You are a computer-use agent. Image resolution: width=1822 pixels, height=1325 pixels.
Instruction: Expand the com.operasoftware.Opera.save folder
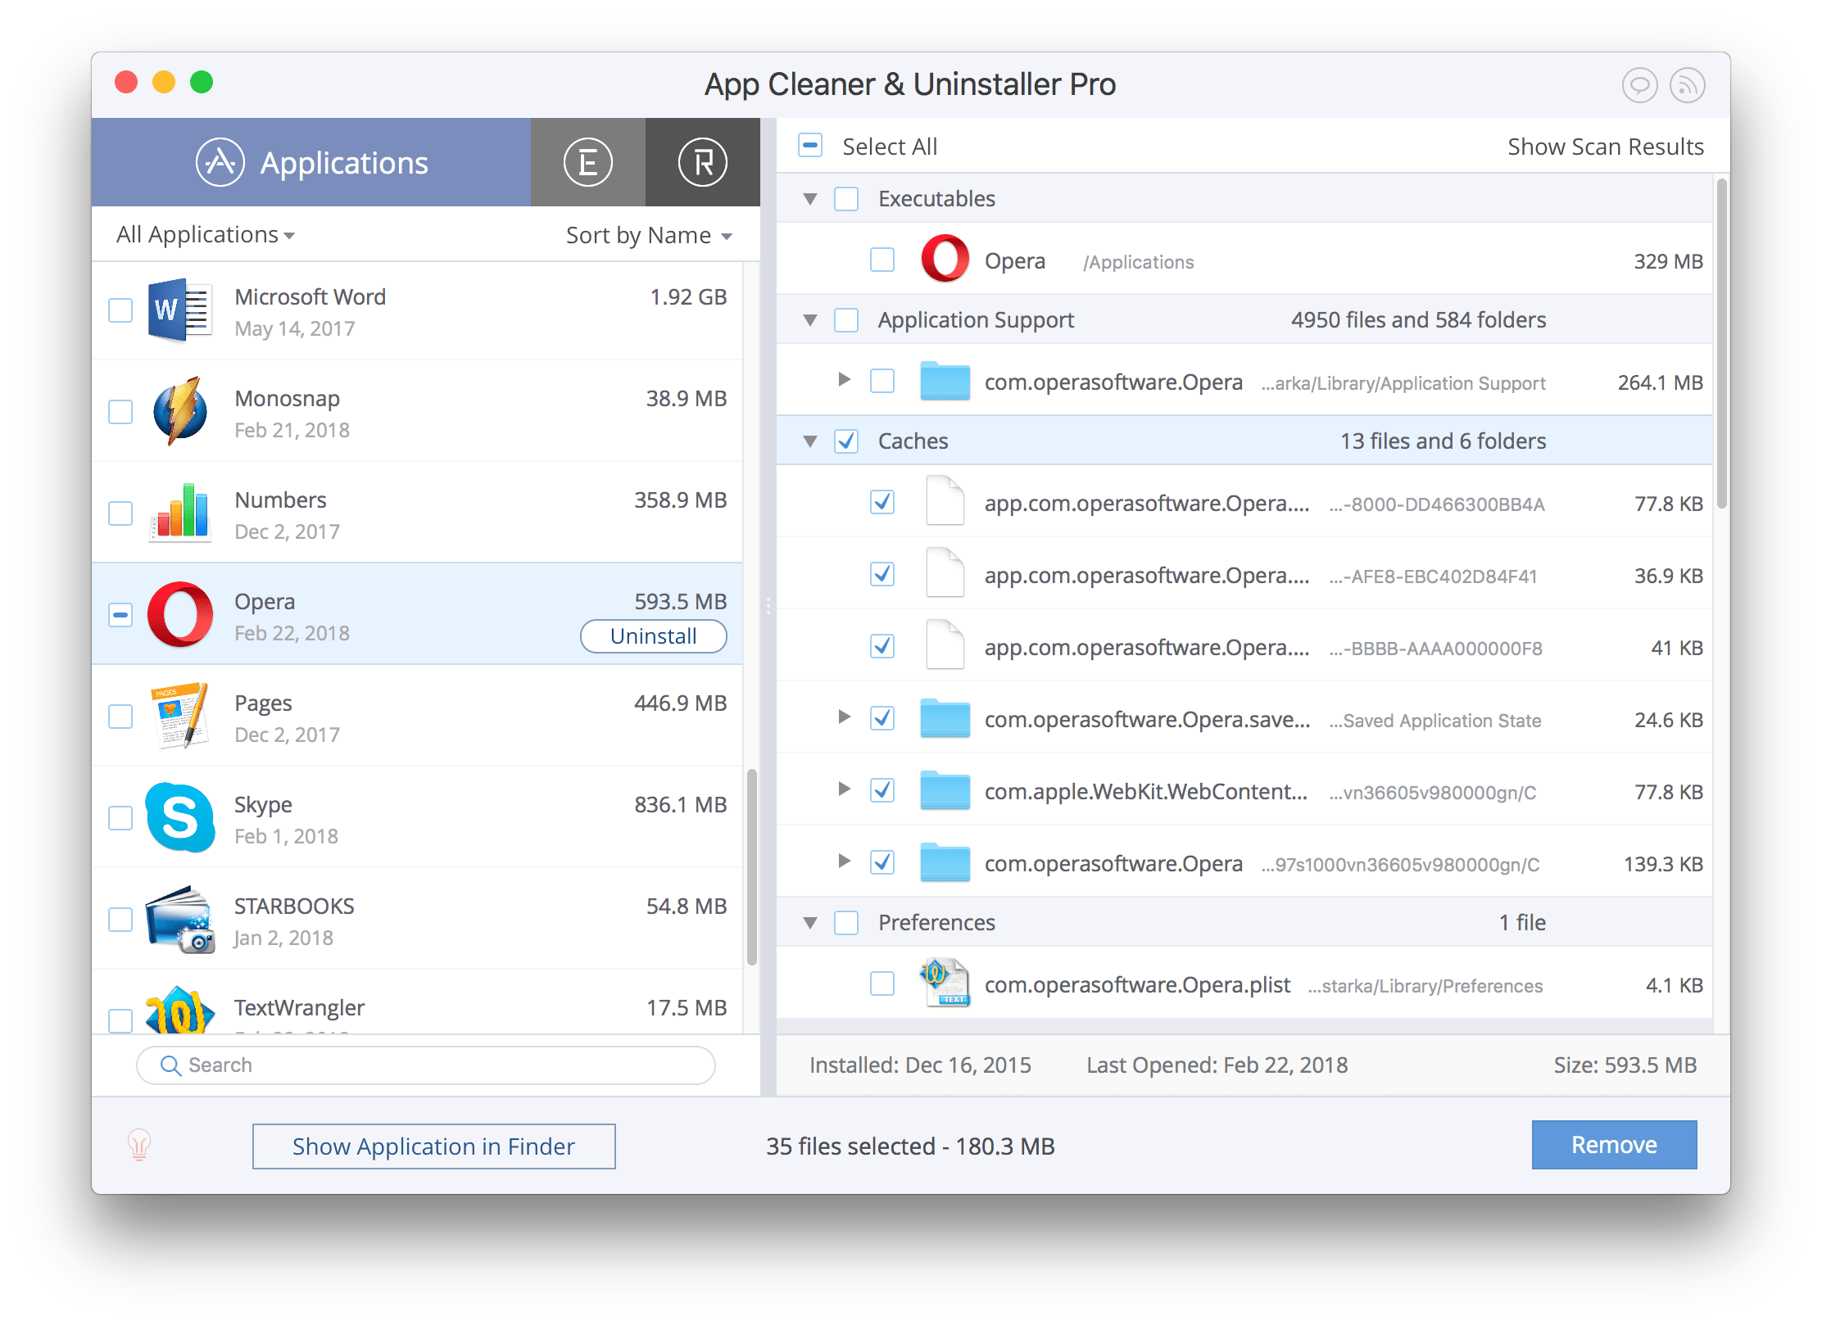click(835, 720)
